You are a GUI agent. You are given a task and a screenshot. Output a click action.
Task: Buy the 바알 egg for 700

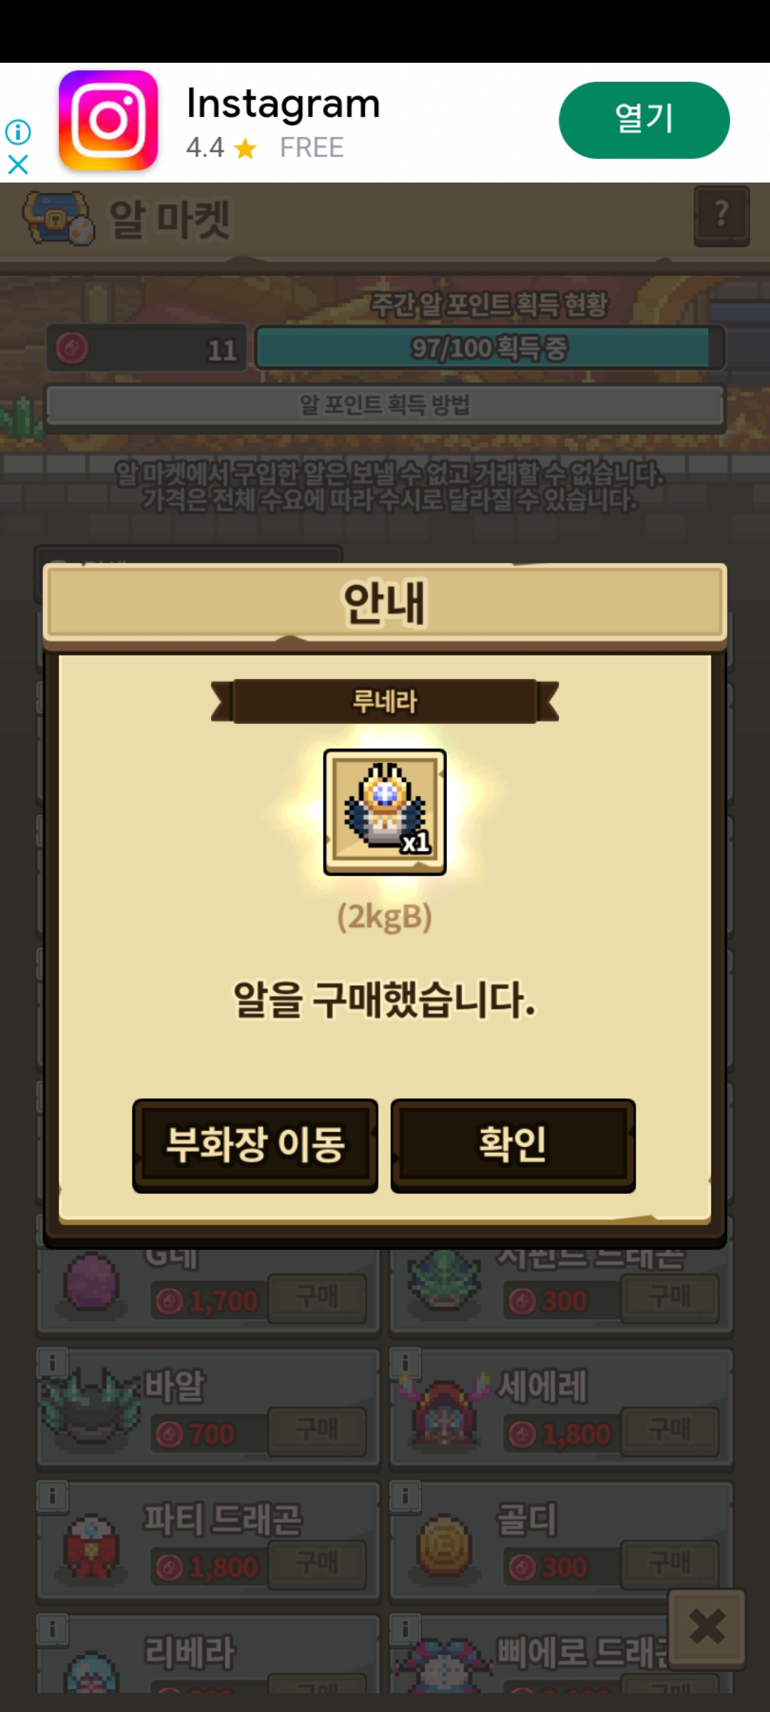317,1431
